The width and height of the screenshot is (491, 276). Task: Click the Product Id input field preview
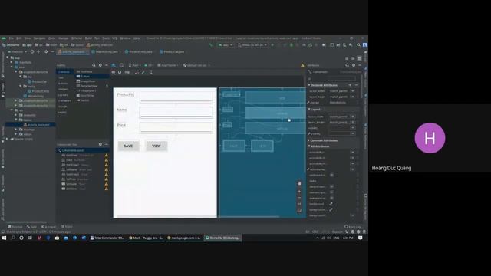pos(176,97)
